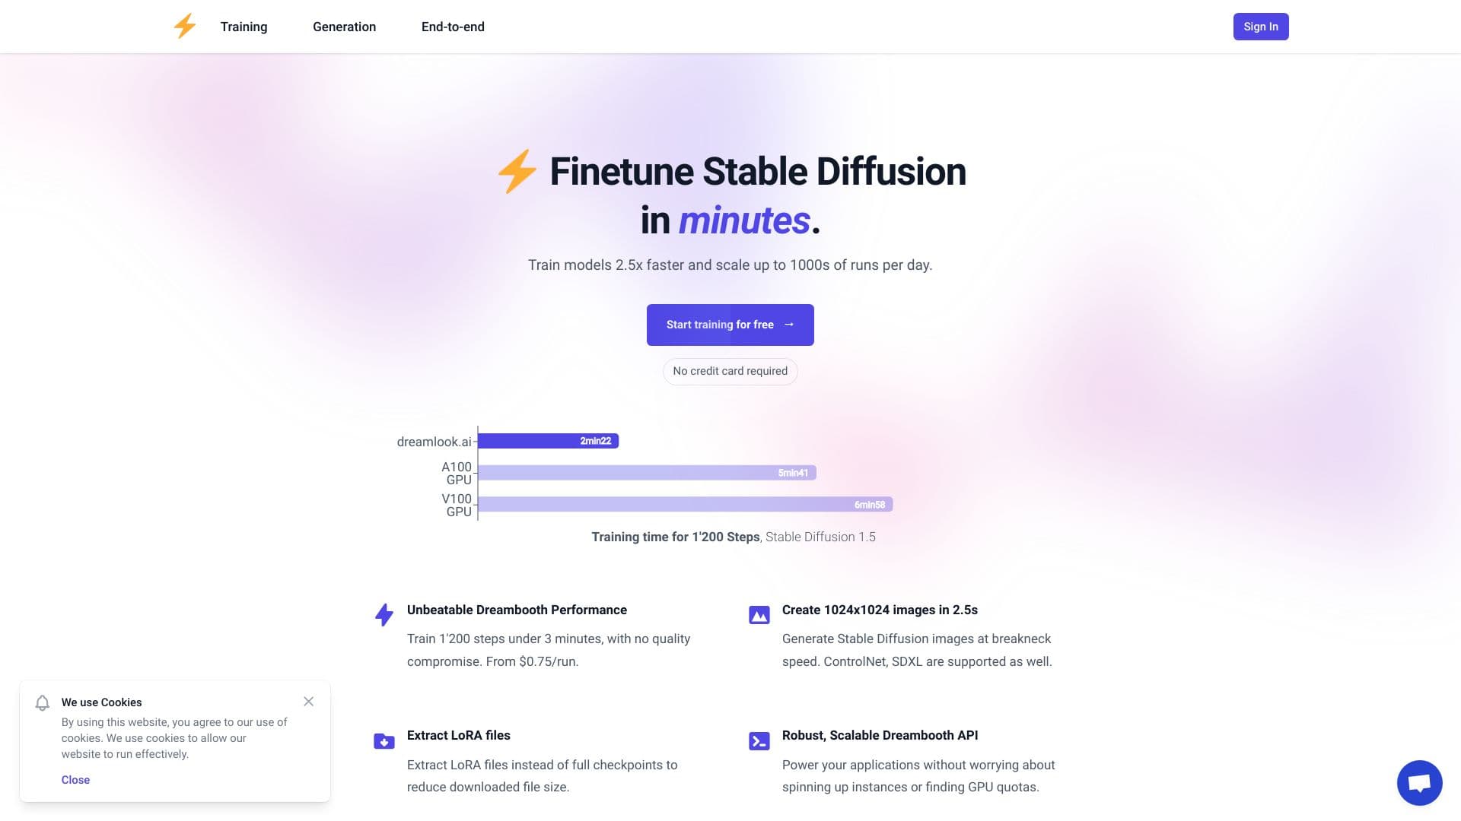Click the Close link in cookie notice

pyautogui.click(x=75, y=780)
